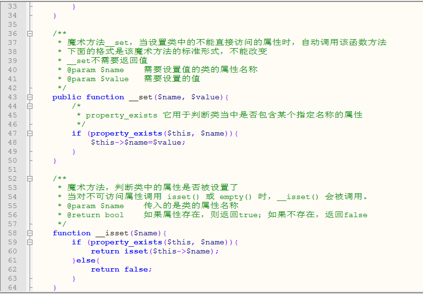Click 'empty()' in comment on line 54
Screen dimensions: 423x294
point(235,197)
